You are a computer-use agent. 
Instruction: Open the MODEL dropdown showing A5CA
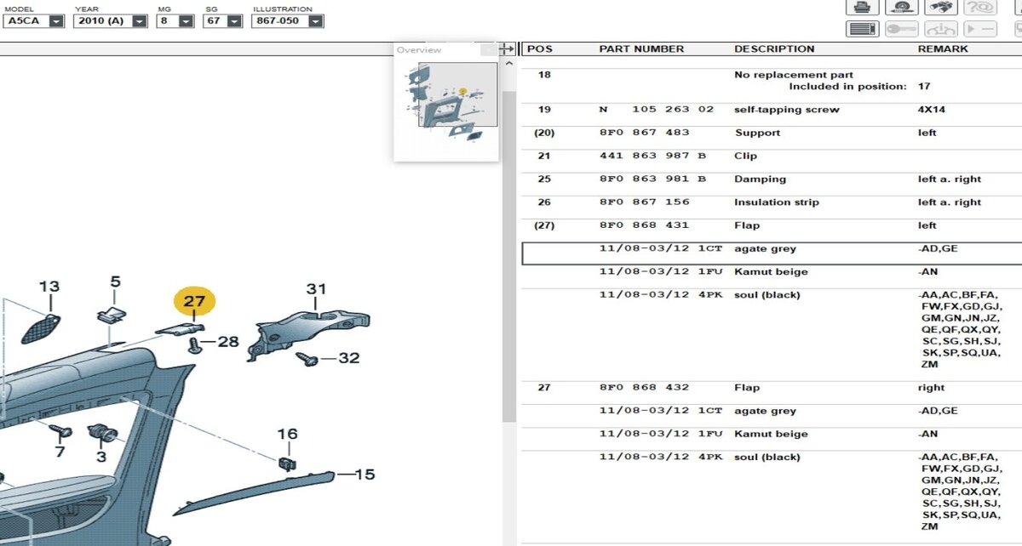click(x=56, y=20)
